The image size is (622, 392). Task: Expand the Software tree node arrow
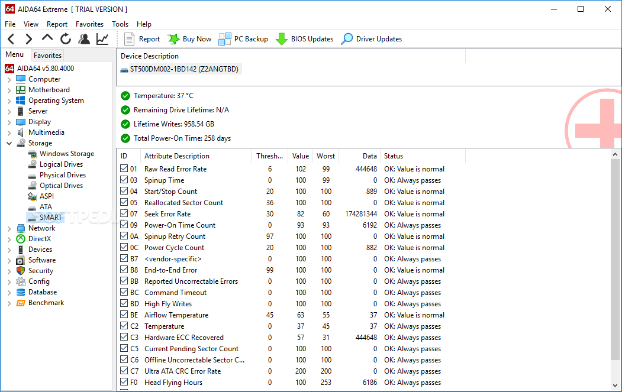coord(9,260)
